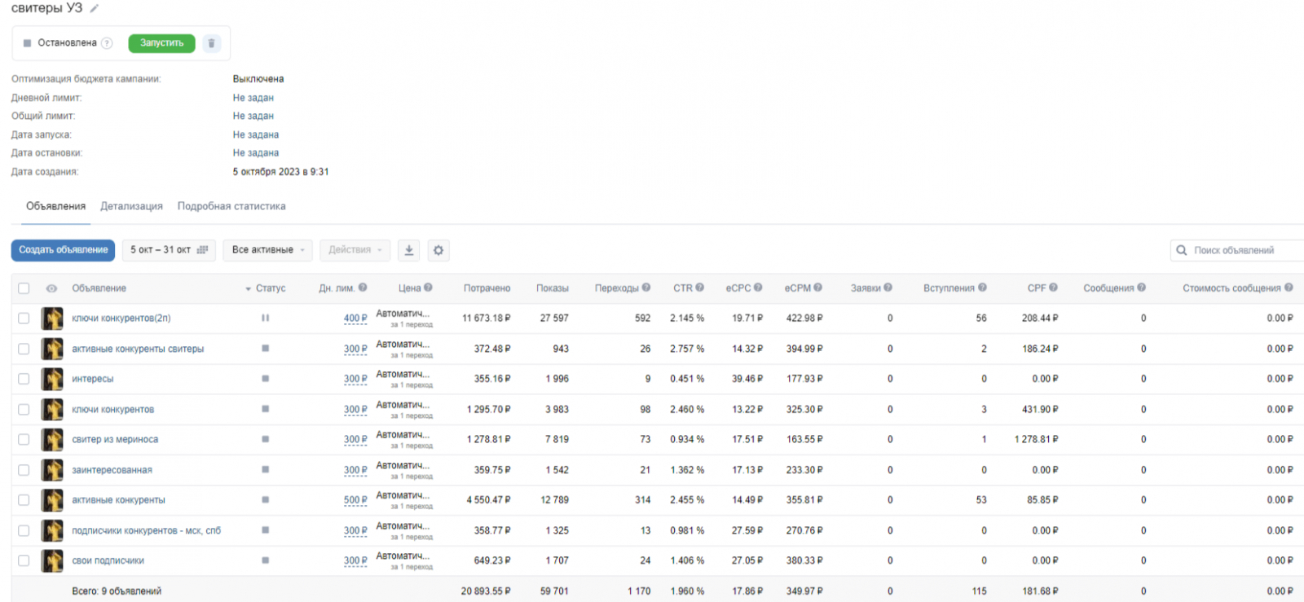
Task: Click the pencil icon next to campaign title
Action: [x=95, y=8]
